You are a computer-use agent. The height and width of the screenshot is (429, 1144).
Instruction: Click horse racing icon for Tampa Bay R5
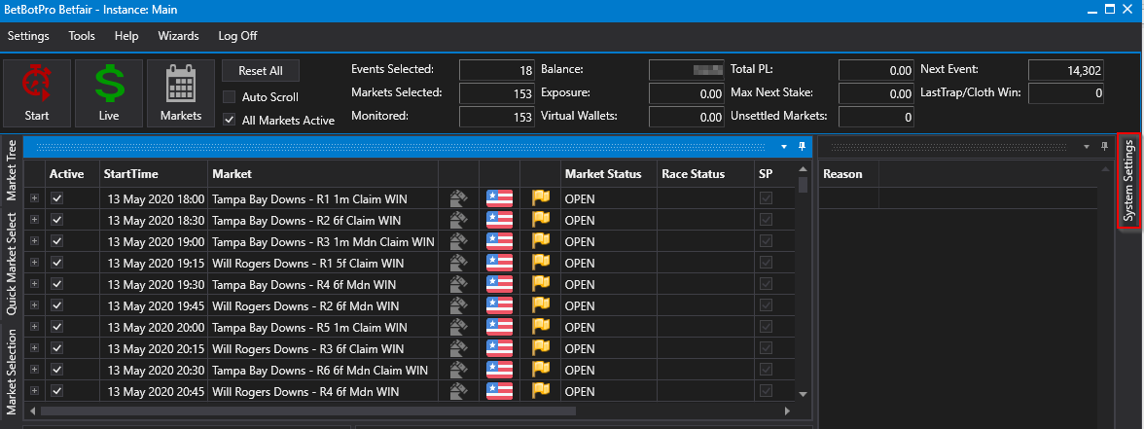458,327
